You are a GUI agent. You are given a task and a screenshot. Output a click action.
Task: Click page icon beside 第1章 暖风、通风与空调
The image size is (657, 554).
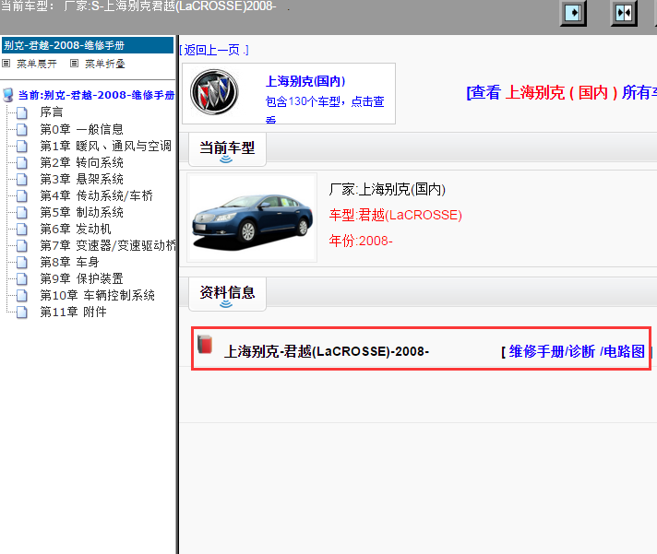pos(22,146)
